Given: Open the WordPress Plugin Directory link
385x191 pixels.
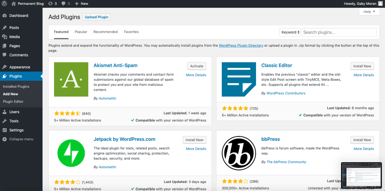Looking at the screenshot, I should 241,45.
